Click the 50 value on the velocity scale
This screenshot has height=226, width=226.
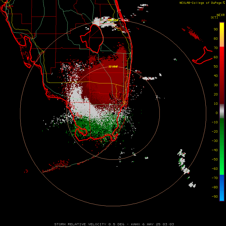(x=216, y=67)
